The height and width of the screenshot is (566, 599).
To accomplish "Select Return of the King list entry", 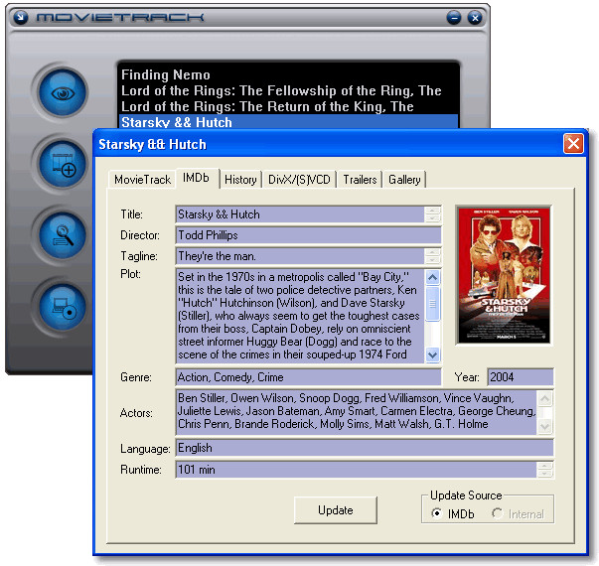I will point(289,106).
